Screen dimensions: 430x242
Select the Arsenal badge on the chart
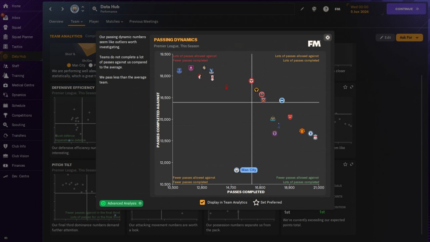[290, 117]
